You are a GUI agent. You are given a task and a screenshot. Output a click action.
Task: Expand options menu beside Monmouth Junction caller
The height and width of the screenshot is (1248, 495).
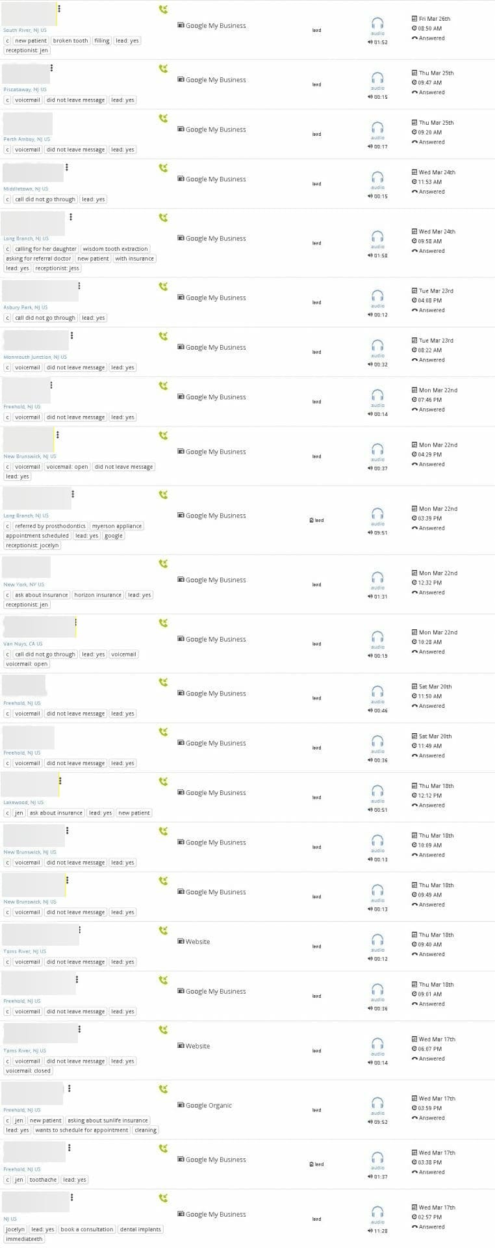coord(72,335)
